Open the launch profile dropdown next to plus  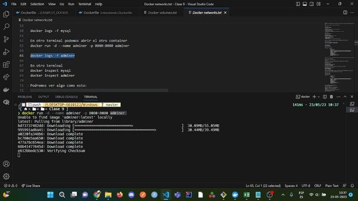(319, 97)
